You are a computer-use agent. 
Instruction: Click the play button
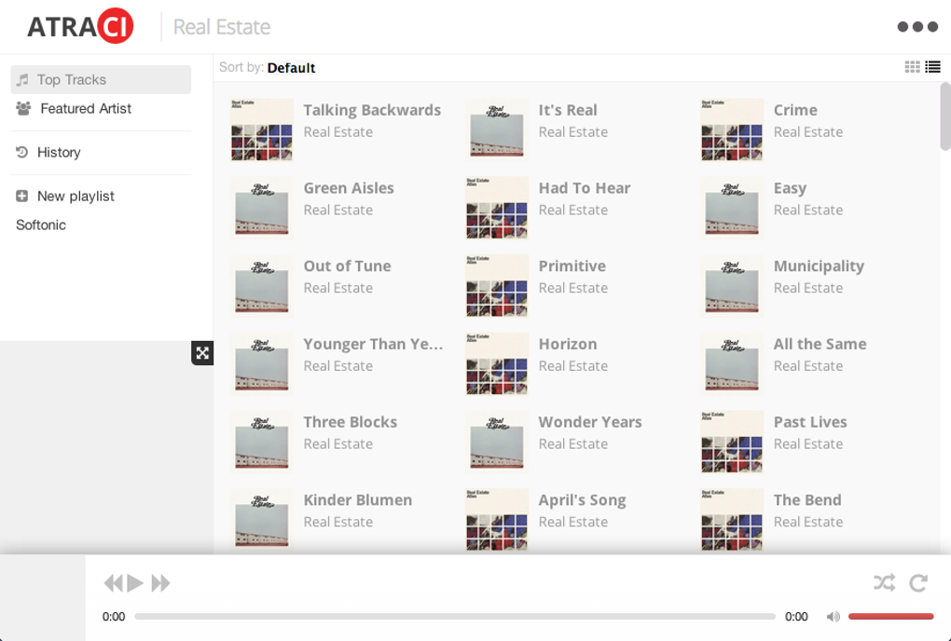coord(135,583)
